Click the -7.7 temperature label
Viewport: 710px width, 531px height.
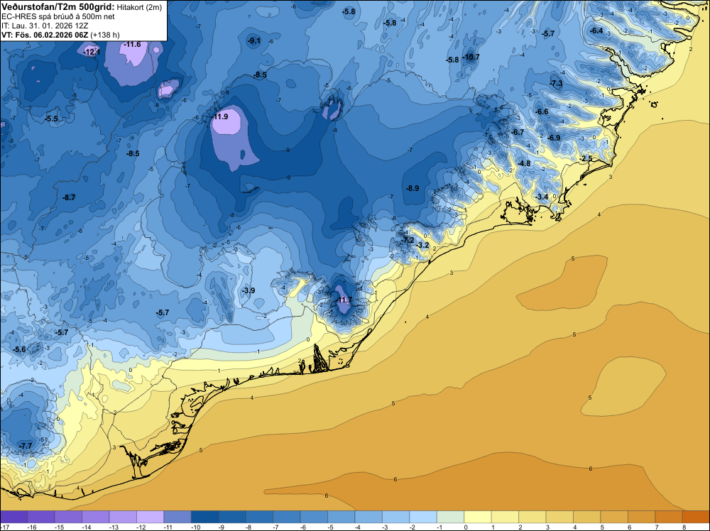tap(26, 446)
